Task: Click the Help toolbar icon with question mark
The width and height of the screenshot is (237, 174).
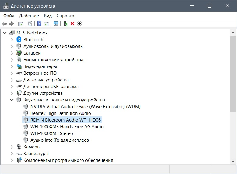Action: coord(39,23)
